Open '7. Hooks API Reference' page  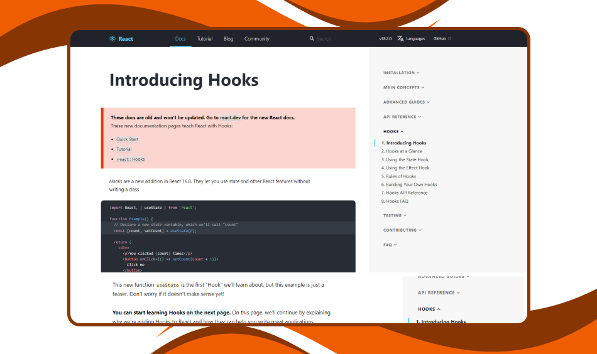[x=404, y=193]
